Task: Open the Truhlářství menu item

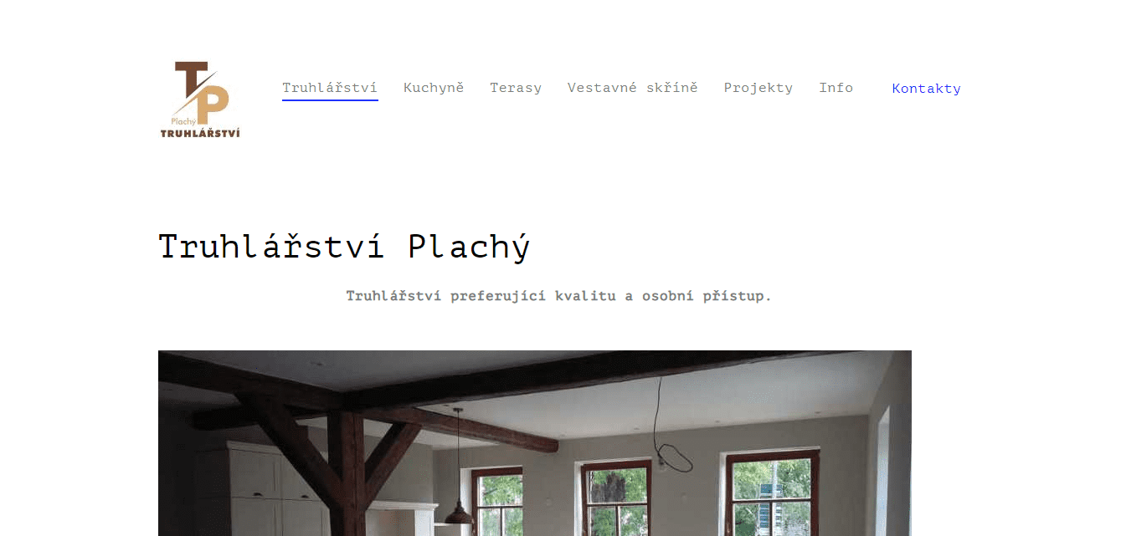Action: (x=330, y=88)
